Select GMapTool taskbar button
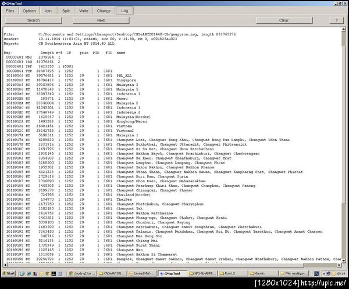 (x=173, y=273)
